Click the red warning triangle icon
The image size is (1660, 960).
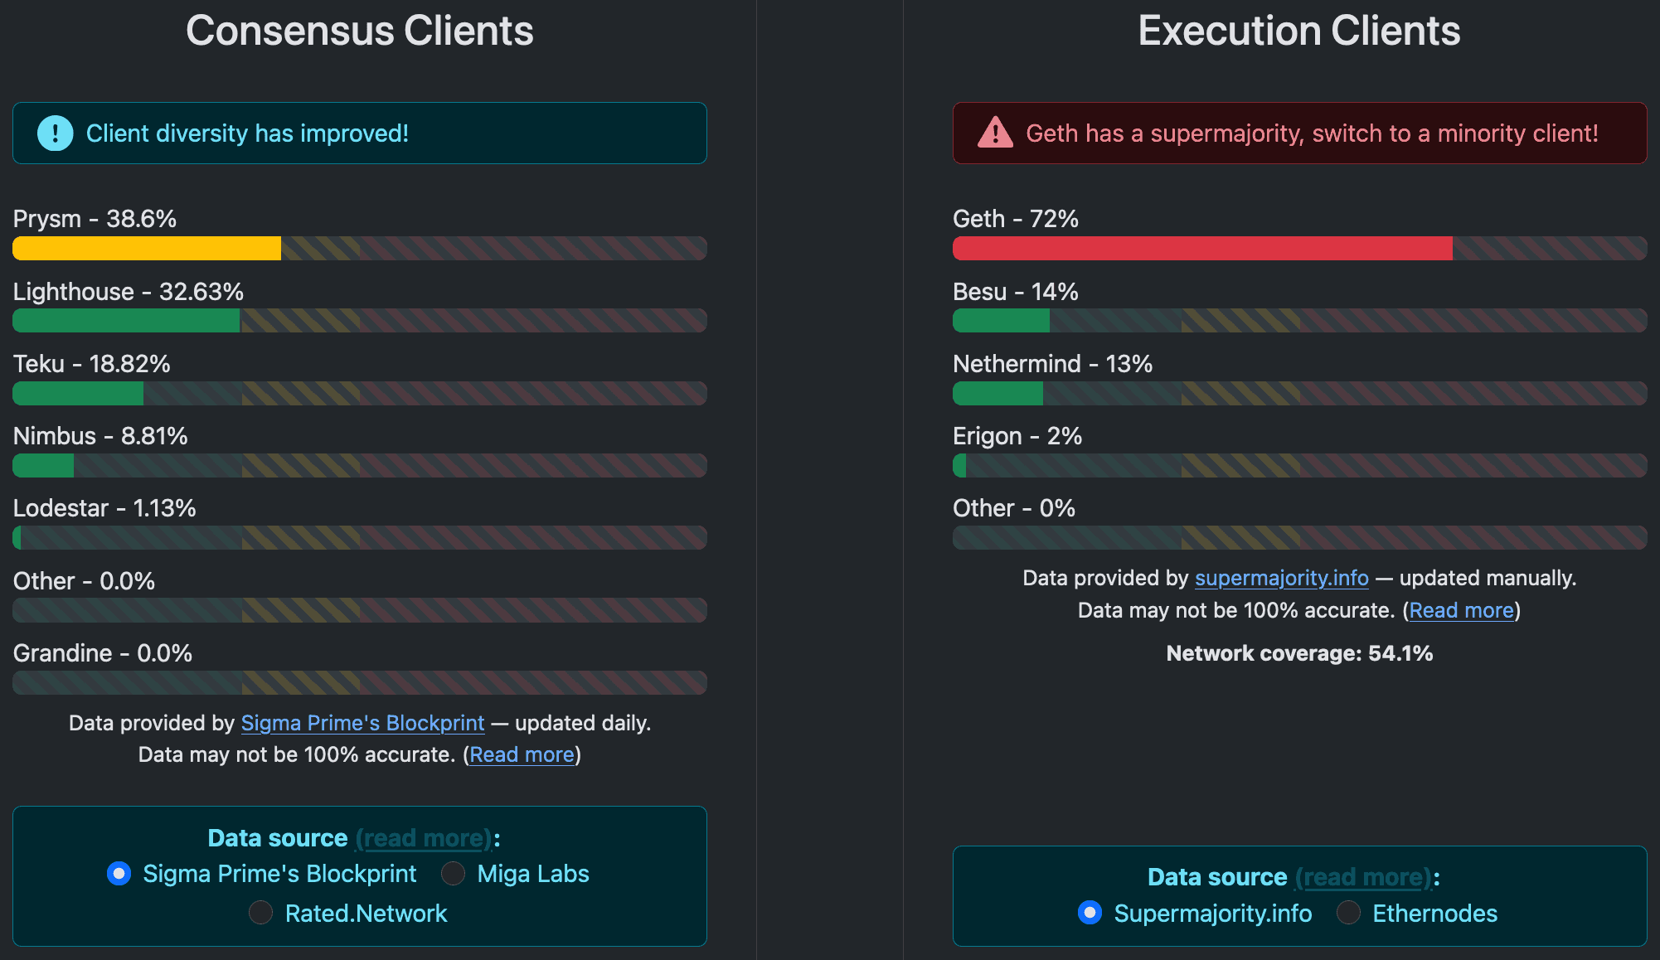click(995, 133)
